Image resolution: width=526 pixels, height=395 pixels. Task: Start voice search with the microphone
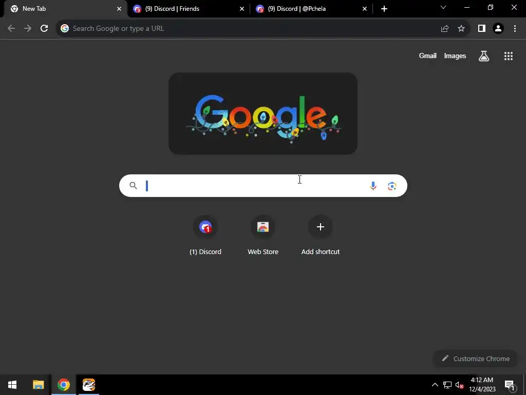coord(373,186)
